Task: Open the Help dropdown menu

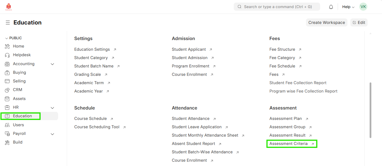Action: [x=348, y=7]
